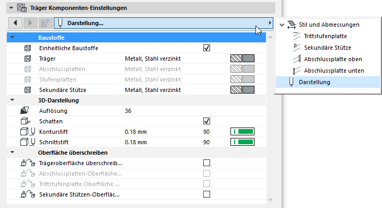Select Stil und Abmessungen menu entry
Image resolution: width=382 pixels, height=208 pixels.
click(329, 25)
